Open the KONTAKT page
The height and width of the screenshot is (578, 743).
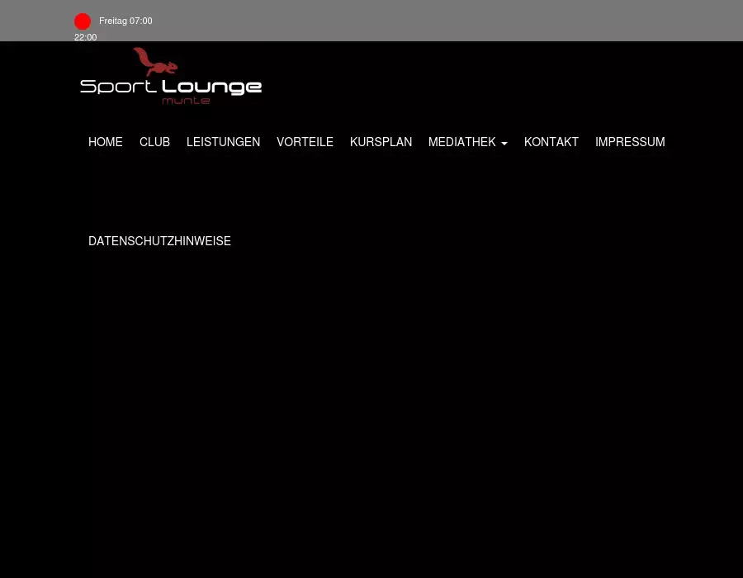[551, 142]
